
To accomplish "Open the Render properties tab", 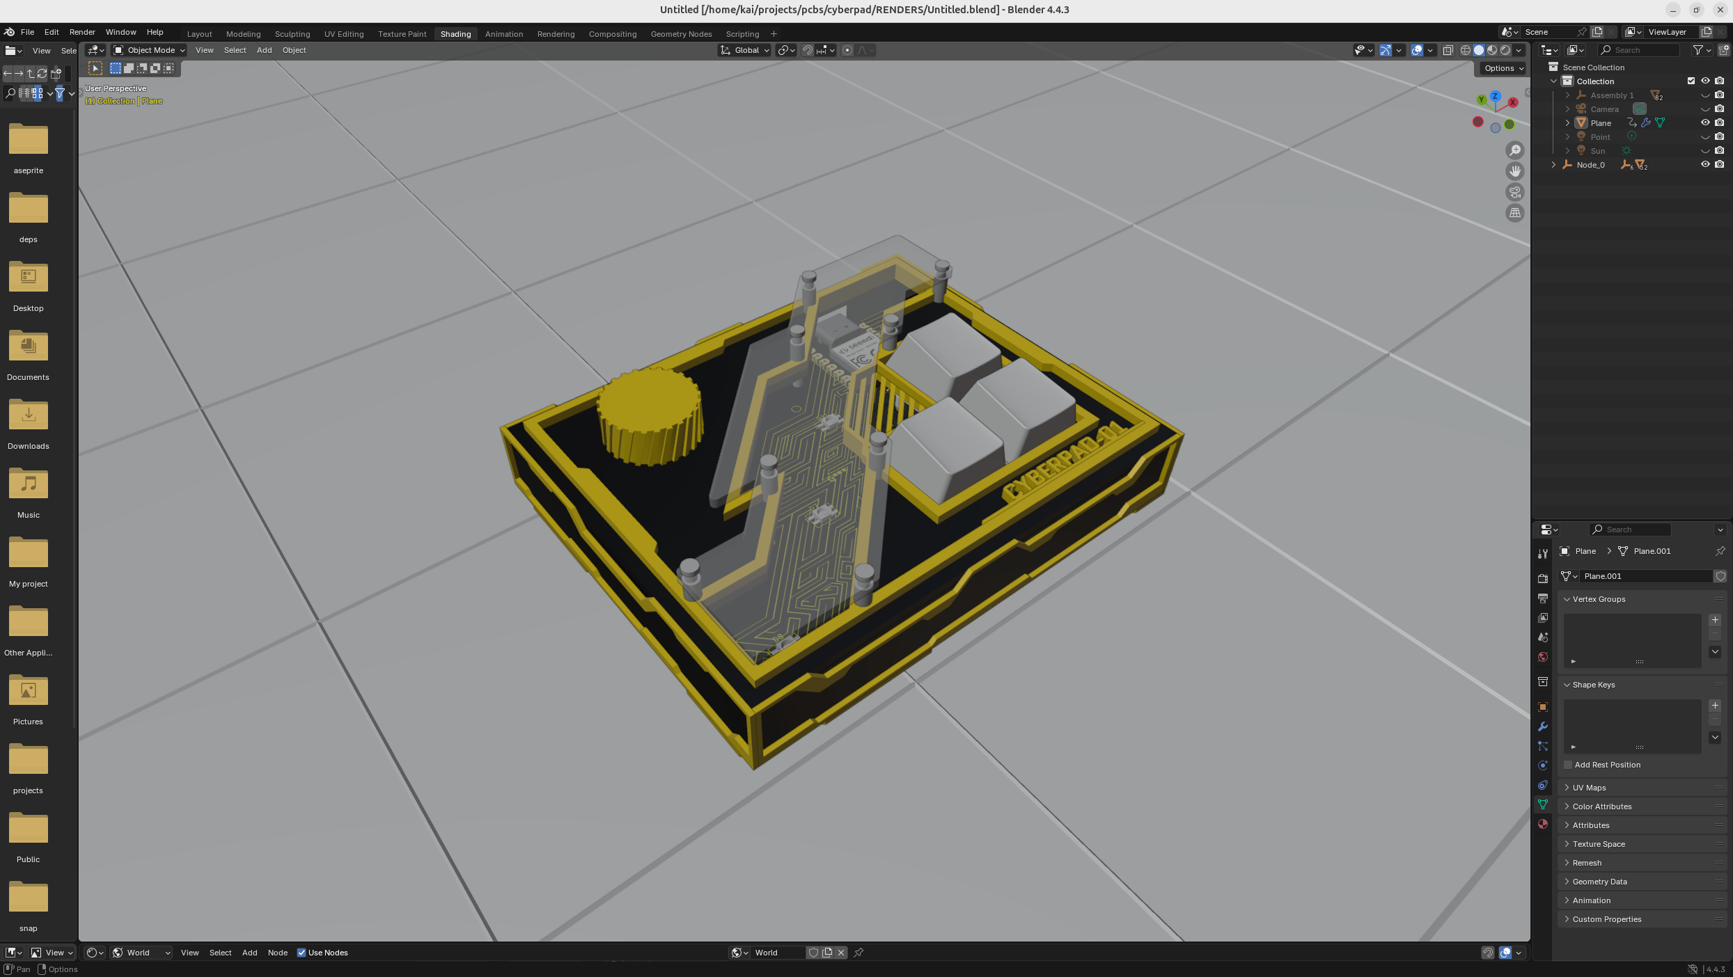I will click(x=1543, y=578).
